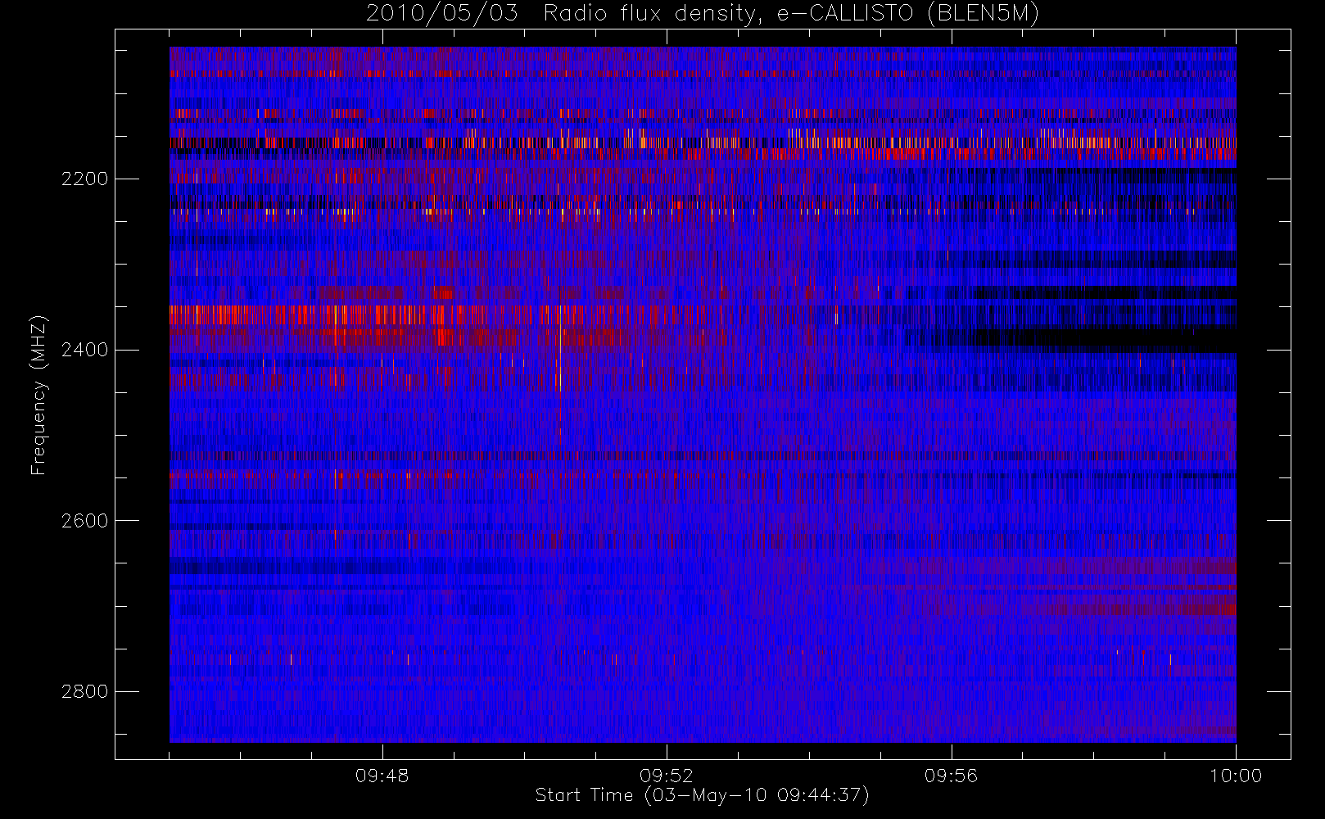Click the plot title '2010/05/03 Radio flux density'
Screen dimensions: 1325x819
point(703,13)
